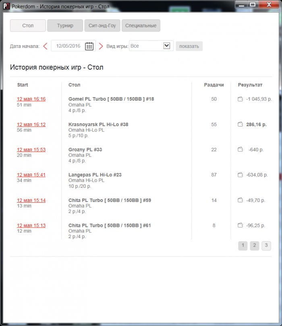This screenshot has height=326, width=282.
Task: Switch to the Сит-энд-Гоу tab
Action: [x=102, y=25]
